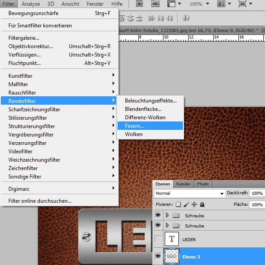Click the Deckkraft opacity value field
265x265 pixels.
(256, 193)
